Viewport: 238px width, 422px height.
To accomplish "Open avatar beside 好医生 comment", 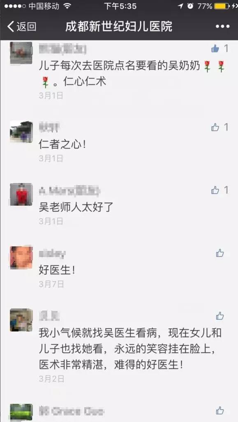I will [x=21, y=257].
